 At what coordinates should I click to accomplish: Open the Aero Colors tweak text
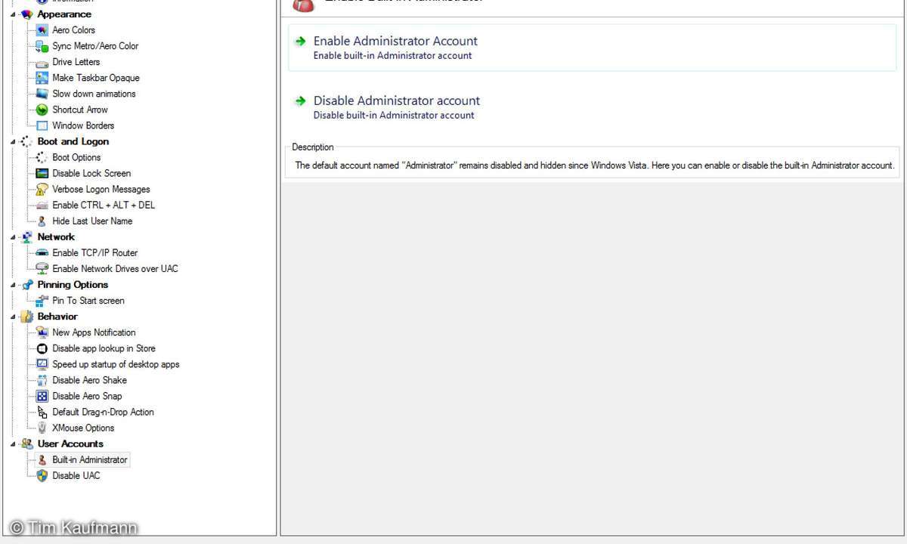73,30
